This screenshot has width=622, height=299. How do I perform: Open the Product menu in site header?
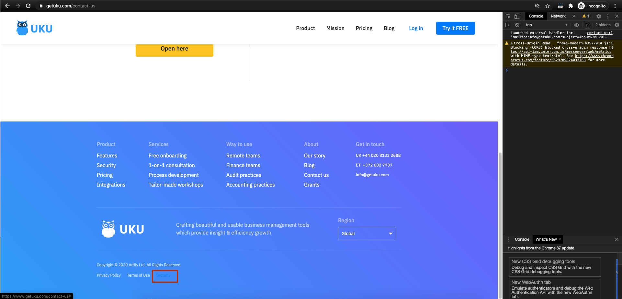305,28
